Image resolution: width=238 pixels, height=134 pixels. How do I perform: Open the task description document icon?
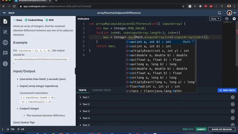click(5, 21)
